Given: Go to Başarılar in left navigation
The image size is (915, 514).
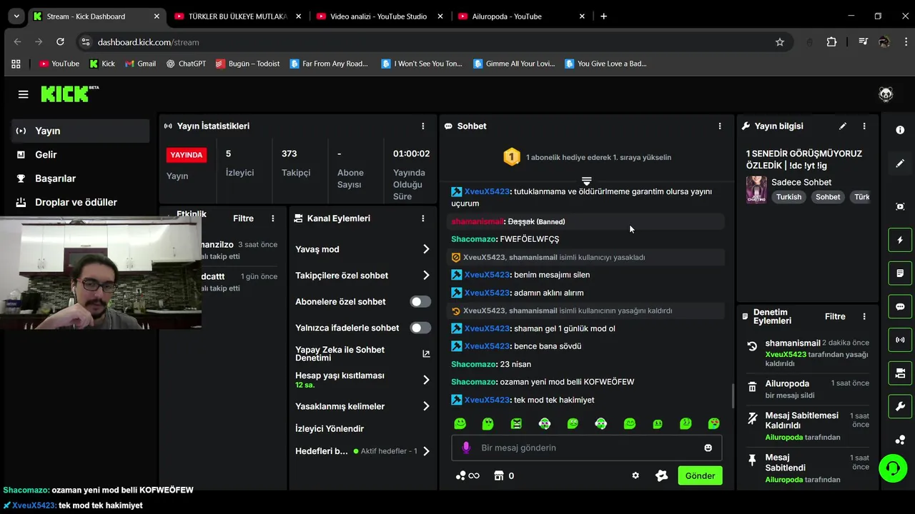Looking at the screenshot, I should tap(80, 178).
